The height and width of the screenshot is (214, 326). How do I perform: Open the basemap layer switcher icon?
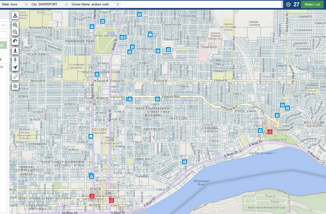click(15, 41)
